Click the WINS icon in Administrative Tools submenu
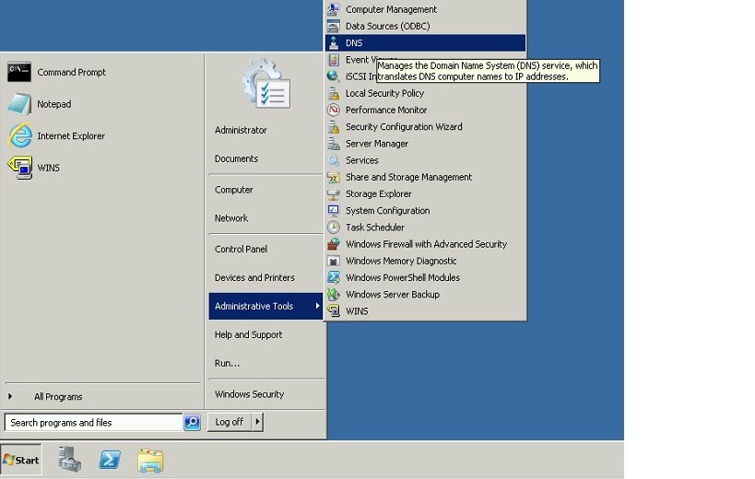Screen dimensions: 755x479 pos(333,311)
